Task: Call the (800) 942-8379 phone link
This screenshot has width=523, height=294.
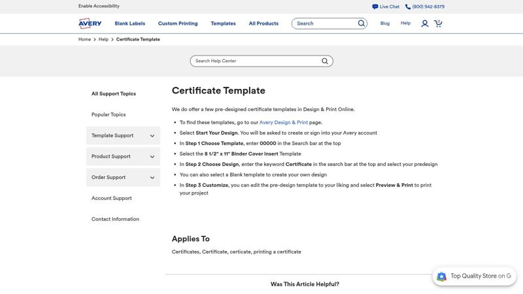Action: pyautogui.click(x=424, y=7)
